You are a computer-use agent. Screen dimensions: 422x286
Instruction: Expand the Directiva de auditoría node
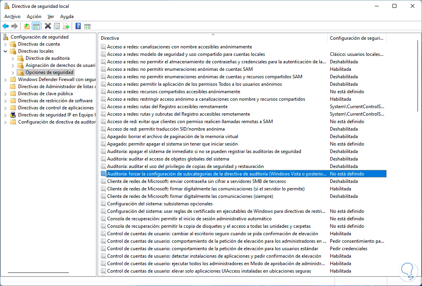(x=13, y=58)
